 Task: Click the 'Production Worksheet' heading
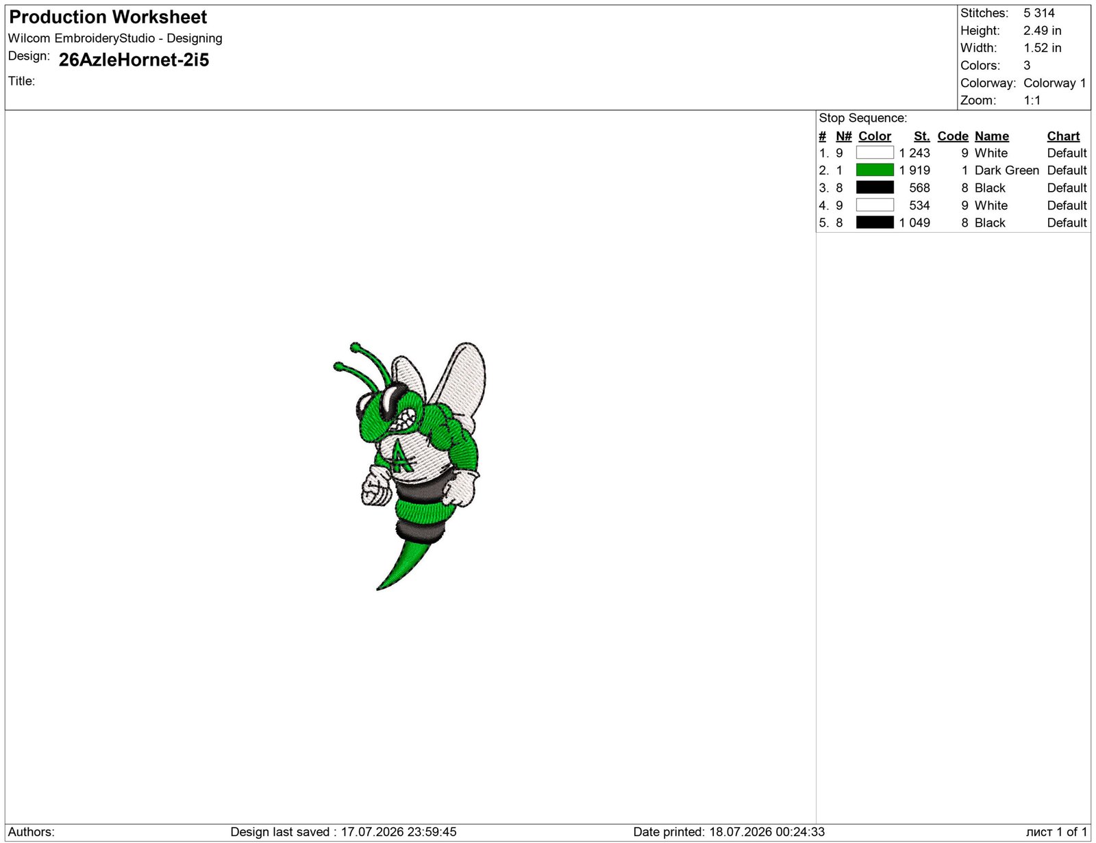click(x=108, y=17)
